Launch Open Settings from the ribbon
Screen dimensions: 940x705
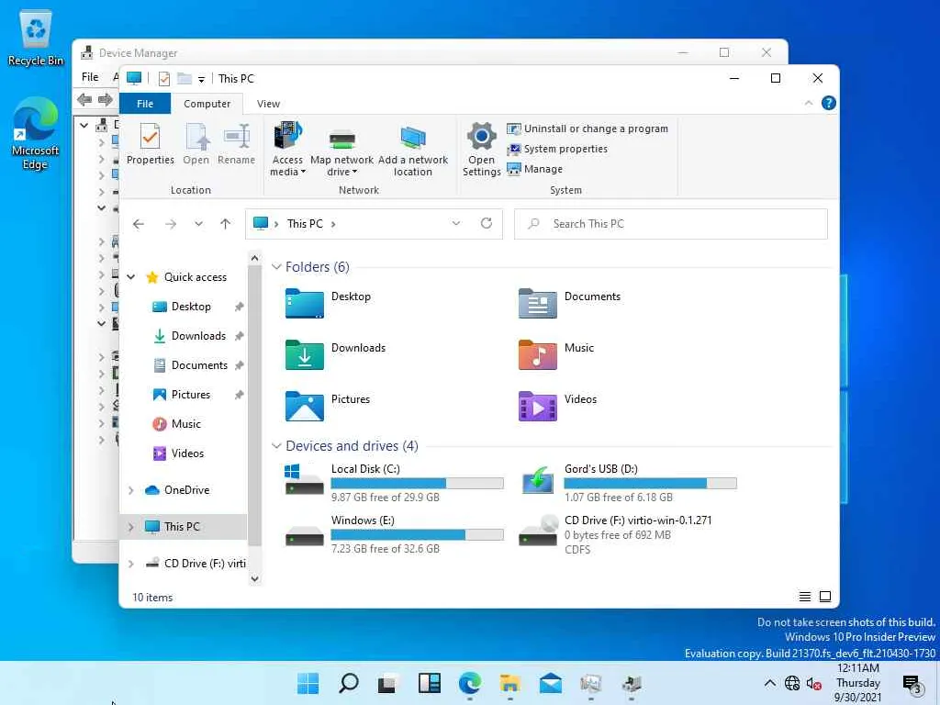(x=481, y=150)
